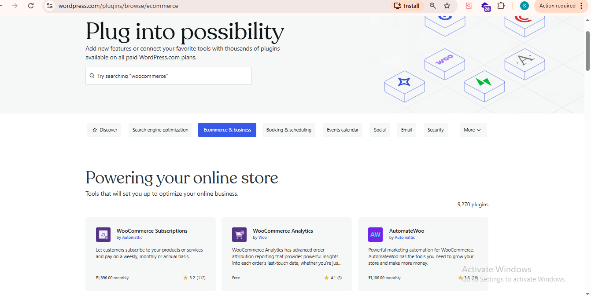Click the star icon on the Discover pill
This screenshot has width=591, height=296.
click(x=94, y=130)
